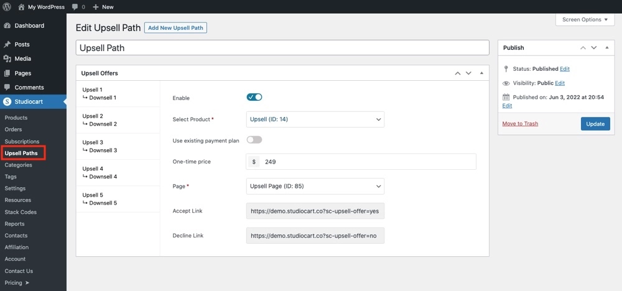Toggle the Enable switch off
This screenshot has height=291, width=622.
[x=254, y=97]
